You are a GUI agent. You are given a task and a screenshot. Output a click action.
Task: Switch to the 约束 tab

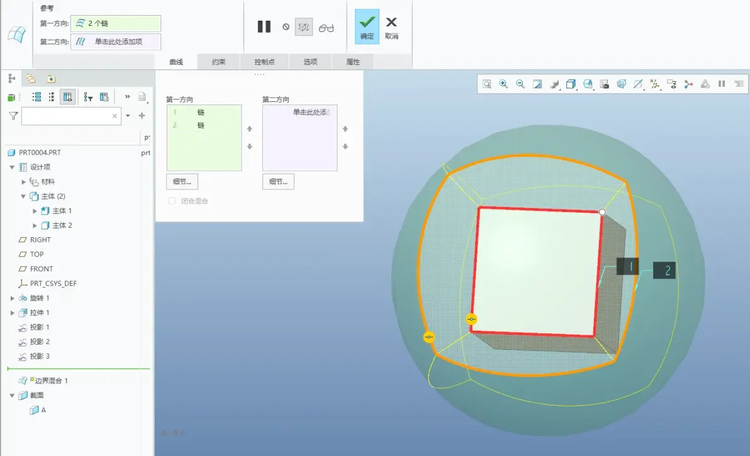click(x=218, y=62)
